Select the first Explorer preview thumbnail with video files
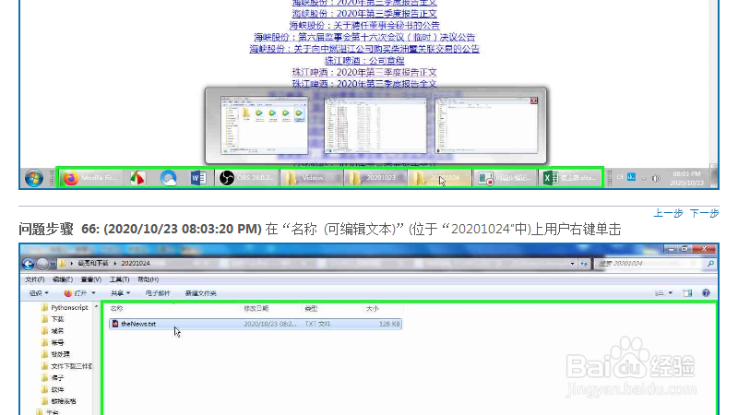Screen dimensions: 738x415 click(264, 125)
